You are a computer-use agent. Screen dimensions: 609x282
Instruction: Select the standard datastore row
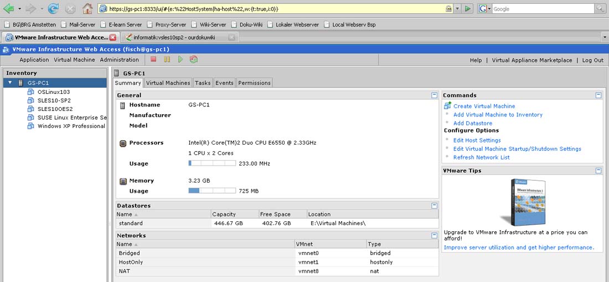pyautogui.click(x=277, y=223)
